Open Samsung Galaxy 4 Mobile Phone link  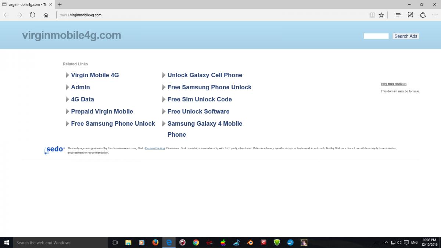[205, 129]
